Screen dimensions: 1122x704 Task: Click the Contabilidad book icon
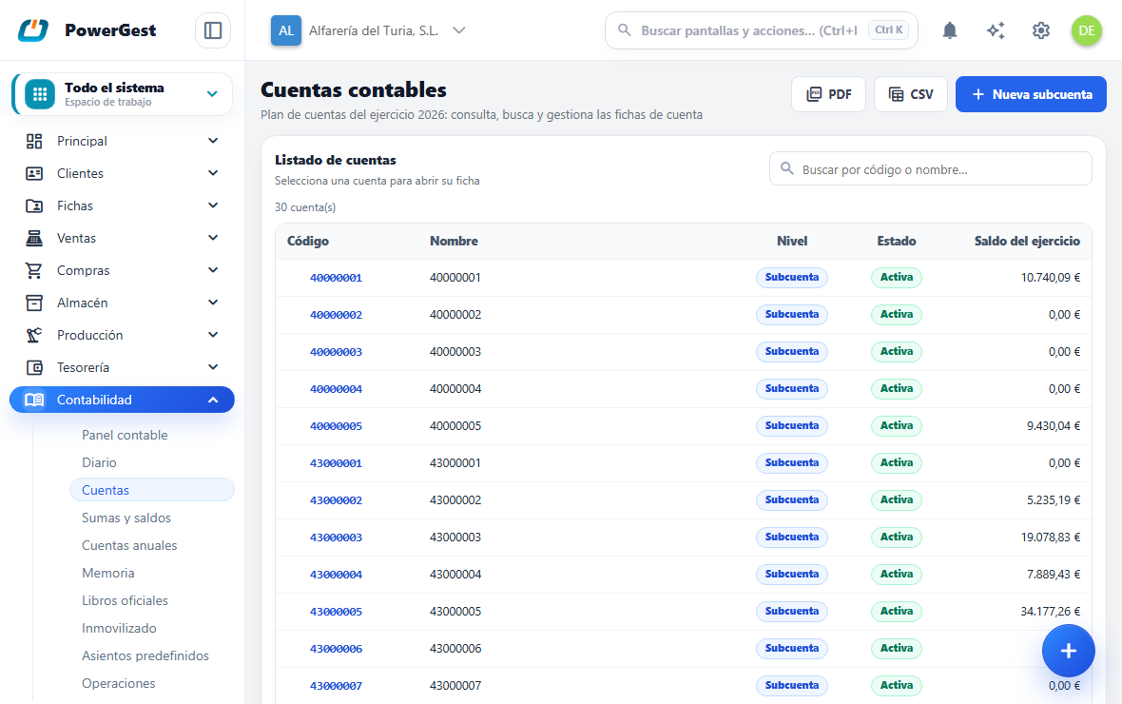click(33, 400)
